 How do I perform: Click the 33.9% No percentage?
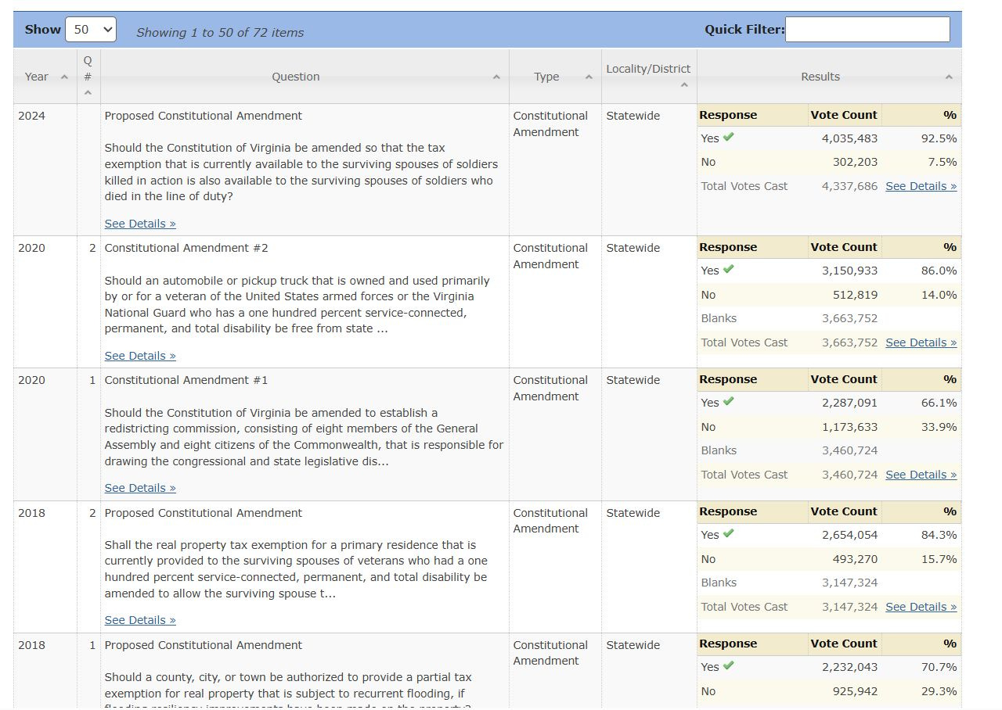point(939,427)
